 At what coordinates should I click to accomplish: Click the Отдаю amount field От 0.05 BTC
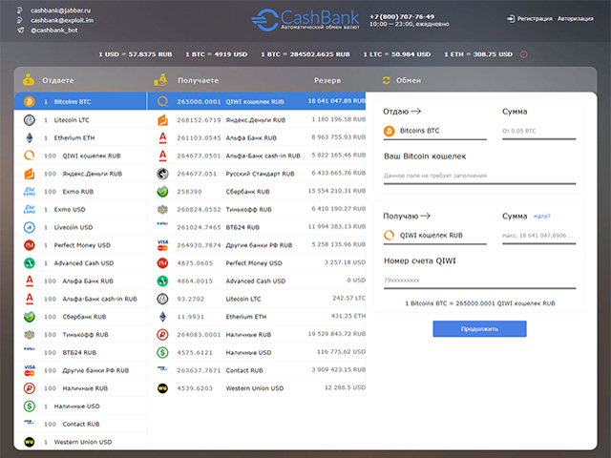pyautogui.click(x=538, y=132)
